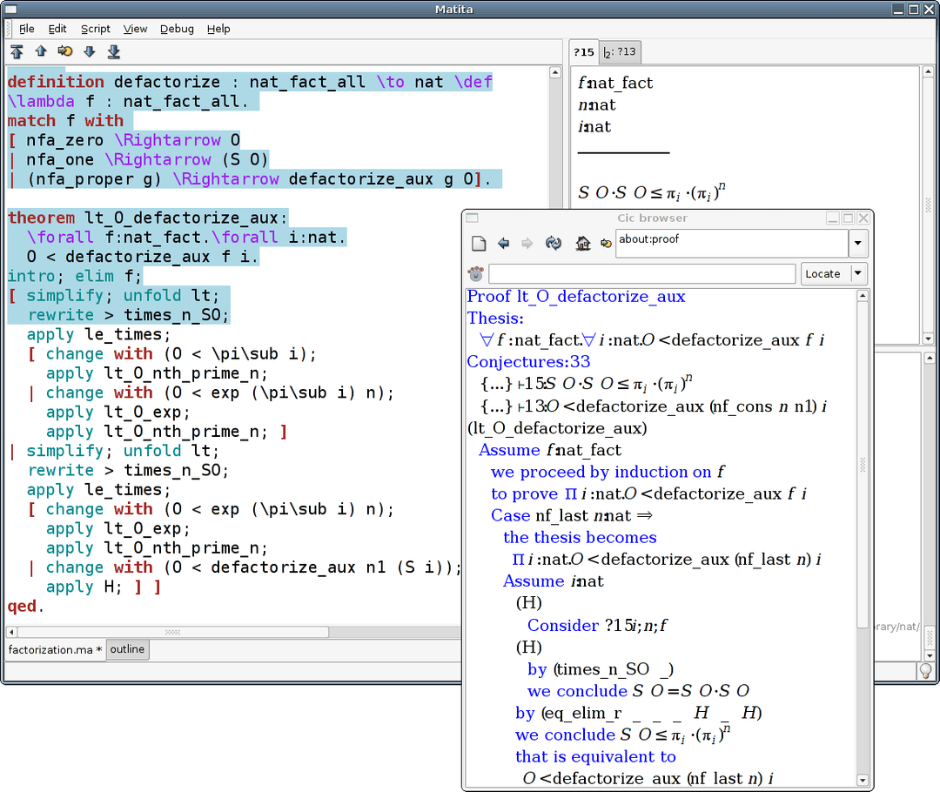Click the about:proof address field
This screenshot has height=792, width=940.
pos(731,244)
